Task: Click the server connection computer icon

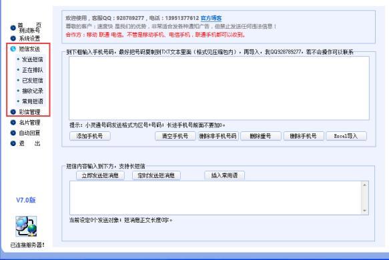Action: [x=26, y=226]
